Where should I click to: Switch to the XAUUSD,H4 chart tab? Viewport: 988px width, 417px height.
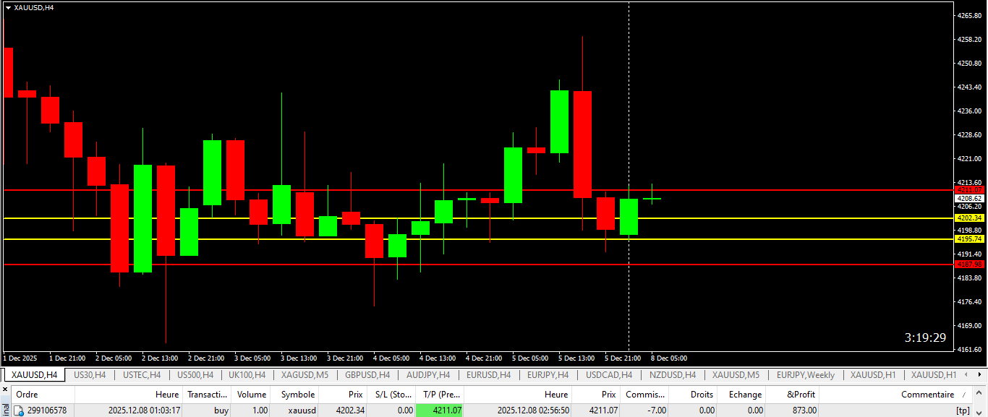point(34,375)
